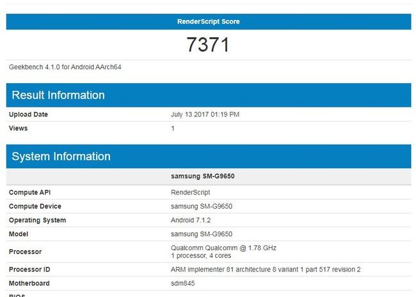Click the Compute Device label
Image resolution: width=416 pixels, height=297 pixels.
coord(35,206)
